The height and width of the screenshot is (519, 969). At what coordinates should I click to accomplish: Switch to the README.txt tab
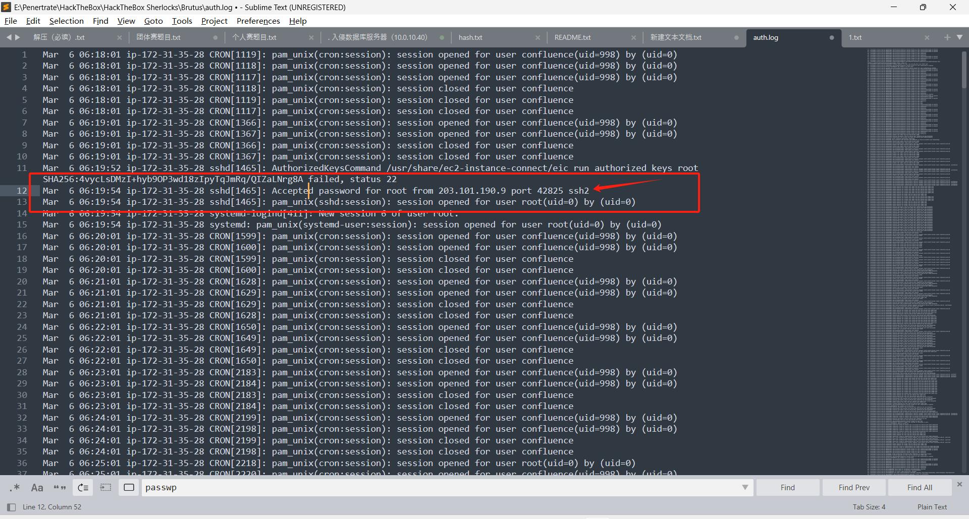572,37
